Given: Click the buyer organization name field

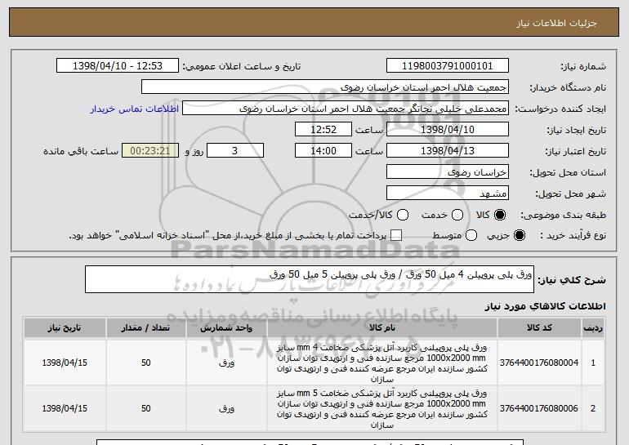Looking at the screenshot, I should pos(325,87).
